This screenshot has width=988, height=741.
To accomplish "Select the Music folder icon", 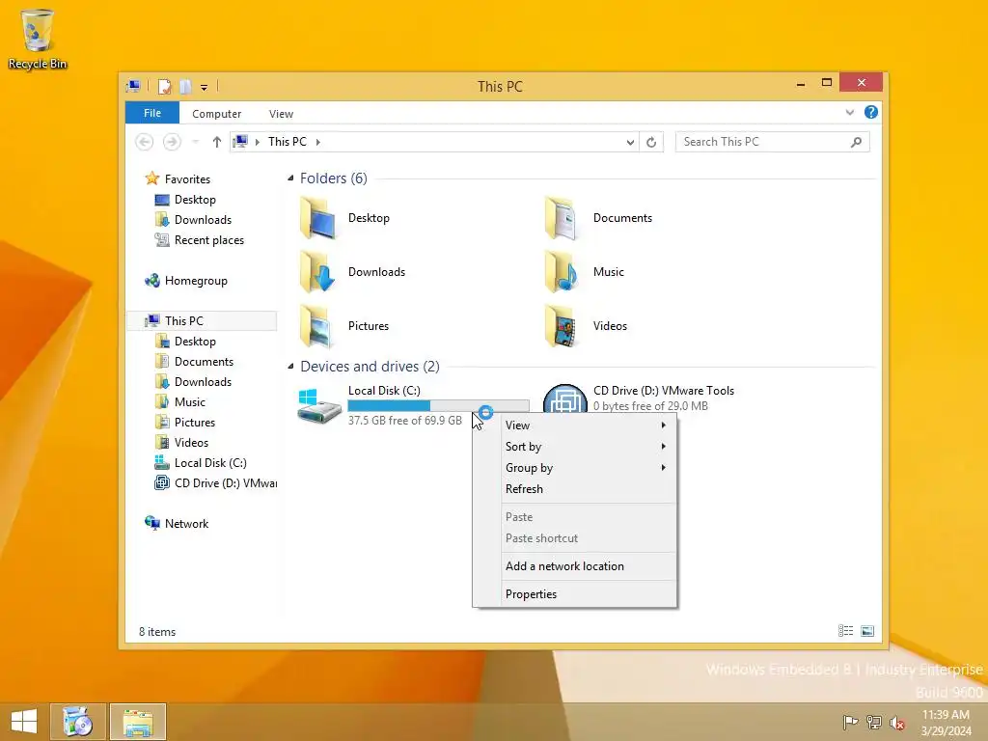I will click(563, 272).
